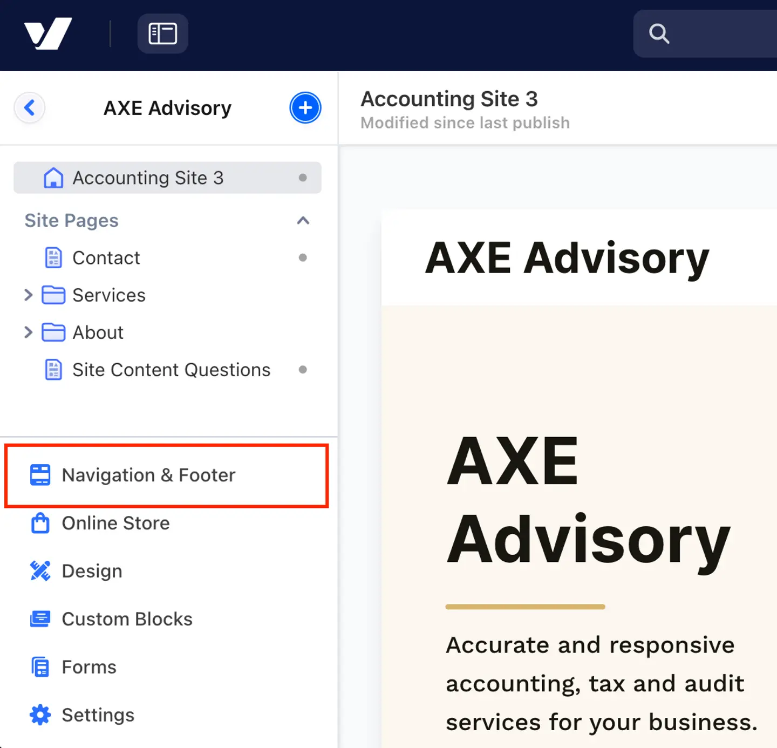Click the Settings gear icon
The image size is (777, 748).
coord(40,715)
